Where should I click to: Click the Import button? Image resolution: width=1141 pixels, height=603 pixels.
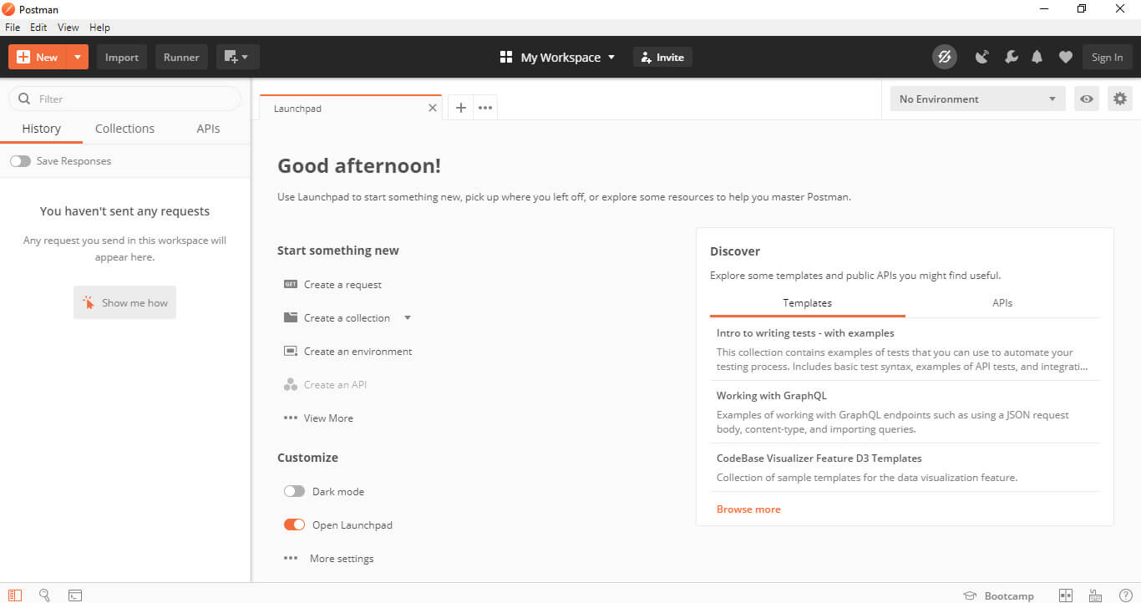click(x=121, y=57)
